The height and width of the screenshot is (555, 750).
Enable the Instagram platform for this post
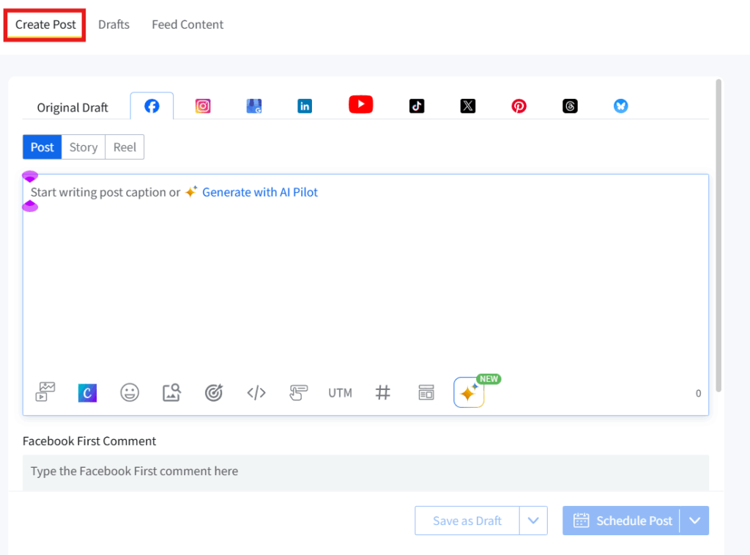pyautogui.click(x=203, y=105)
